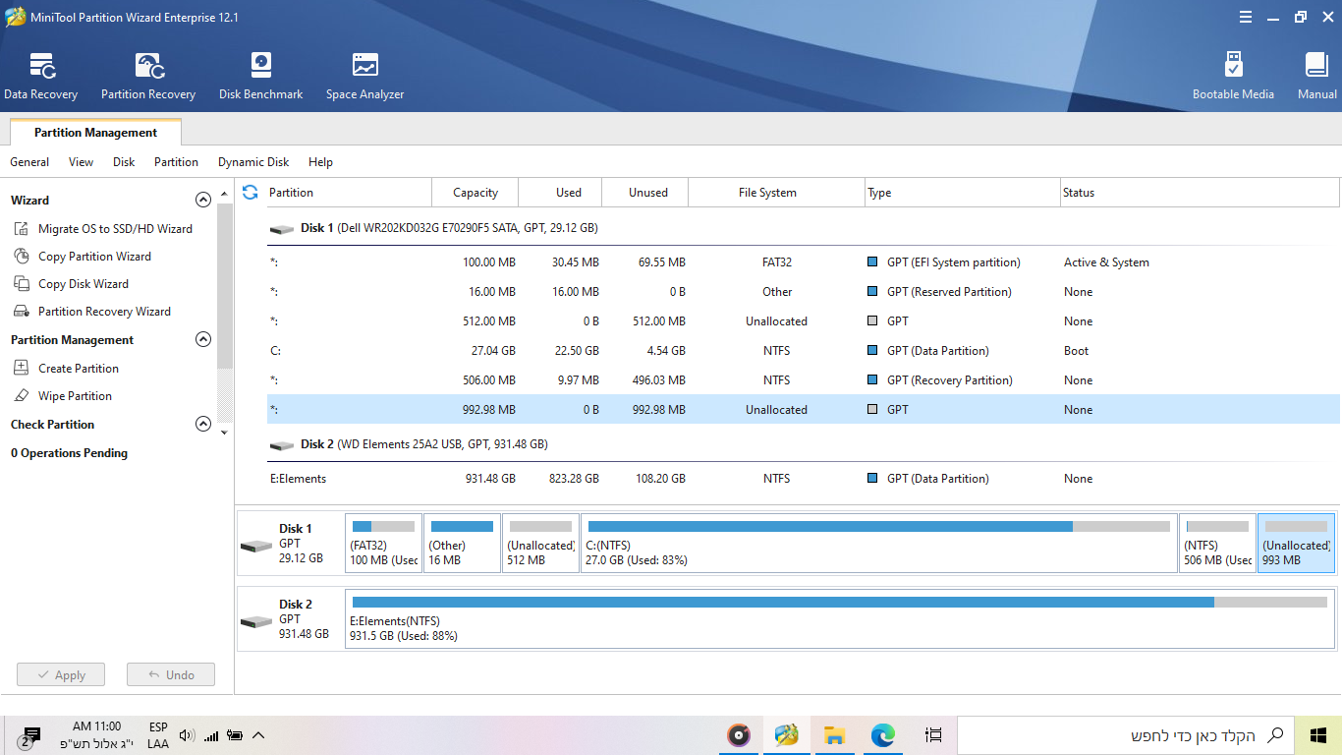The width and height of the screenshot is (1342, 755).
Task: Collapse the Check Partition section
Action: [203, 425]
